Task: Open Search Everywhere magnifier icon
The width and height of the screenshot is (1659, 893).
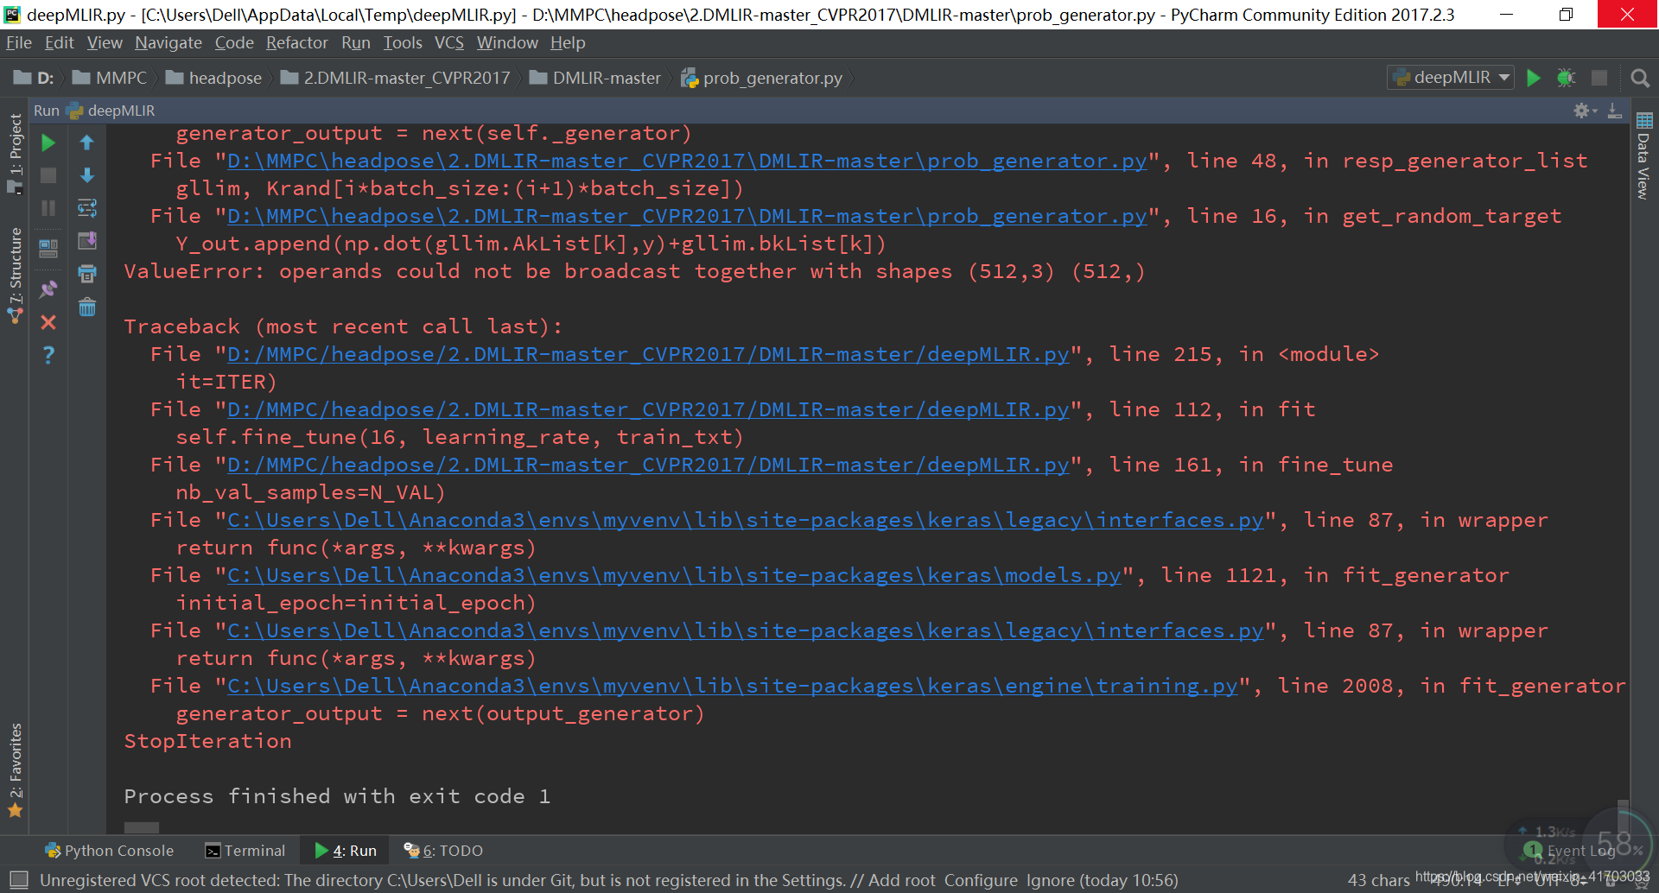Action: coord(1639,78)
